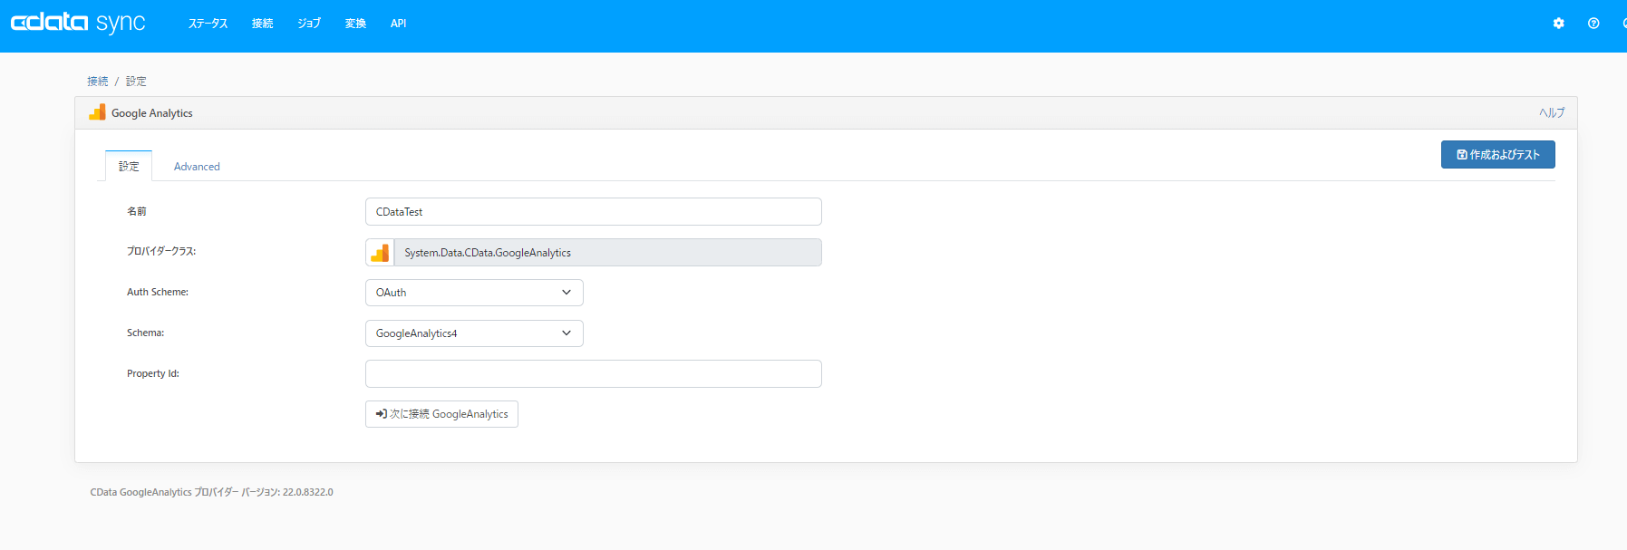The height and width of the screenshot is (550, 1627).
Task: Select the 設定 tab
Action: click(x=129, y=167)
